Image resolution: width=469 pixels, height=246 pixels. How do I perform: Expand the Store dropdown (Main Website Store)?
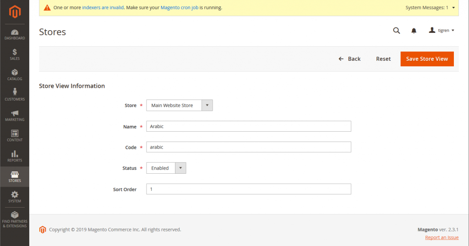click(180, 105)
